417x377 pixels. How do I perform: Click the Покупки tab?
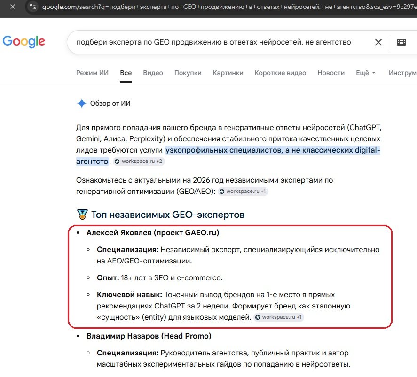pyautogui.click(x=188, y=73)
